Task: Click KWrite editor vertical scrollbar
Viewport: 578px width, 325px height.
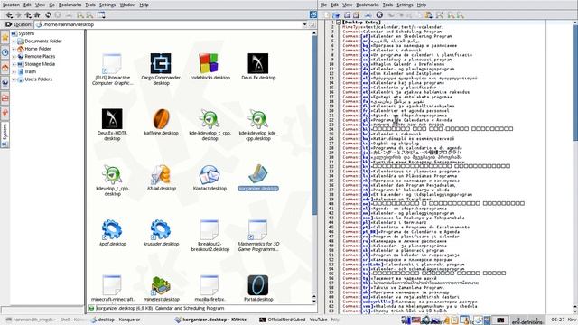Action: point(575,166)
